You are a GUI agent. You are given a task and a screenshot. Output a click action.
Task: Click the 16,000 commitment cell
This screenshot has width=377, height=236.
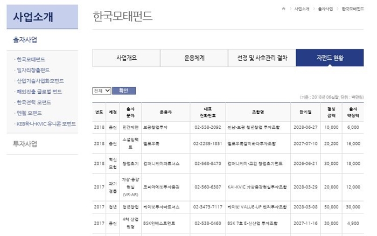pyautogui.click(x=353, y=144)
